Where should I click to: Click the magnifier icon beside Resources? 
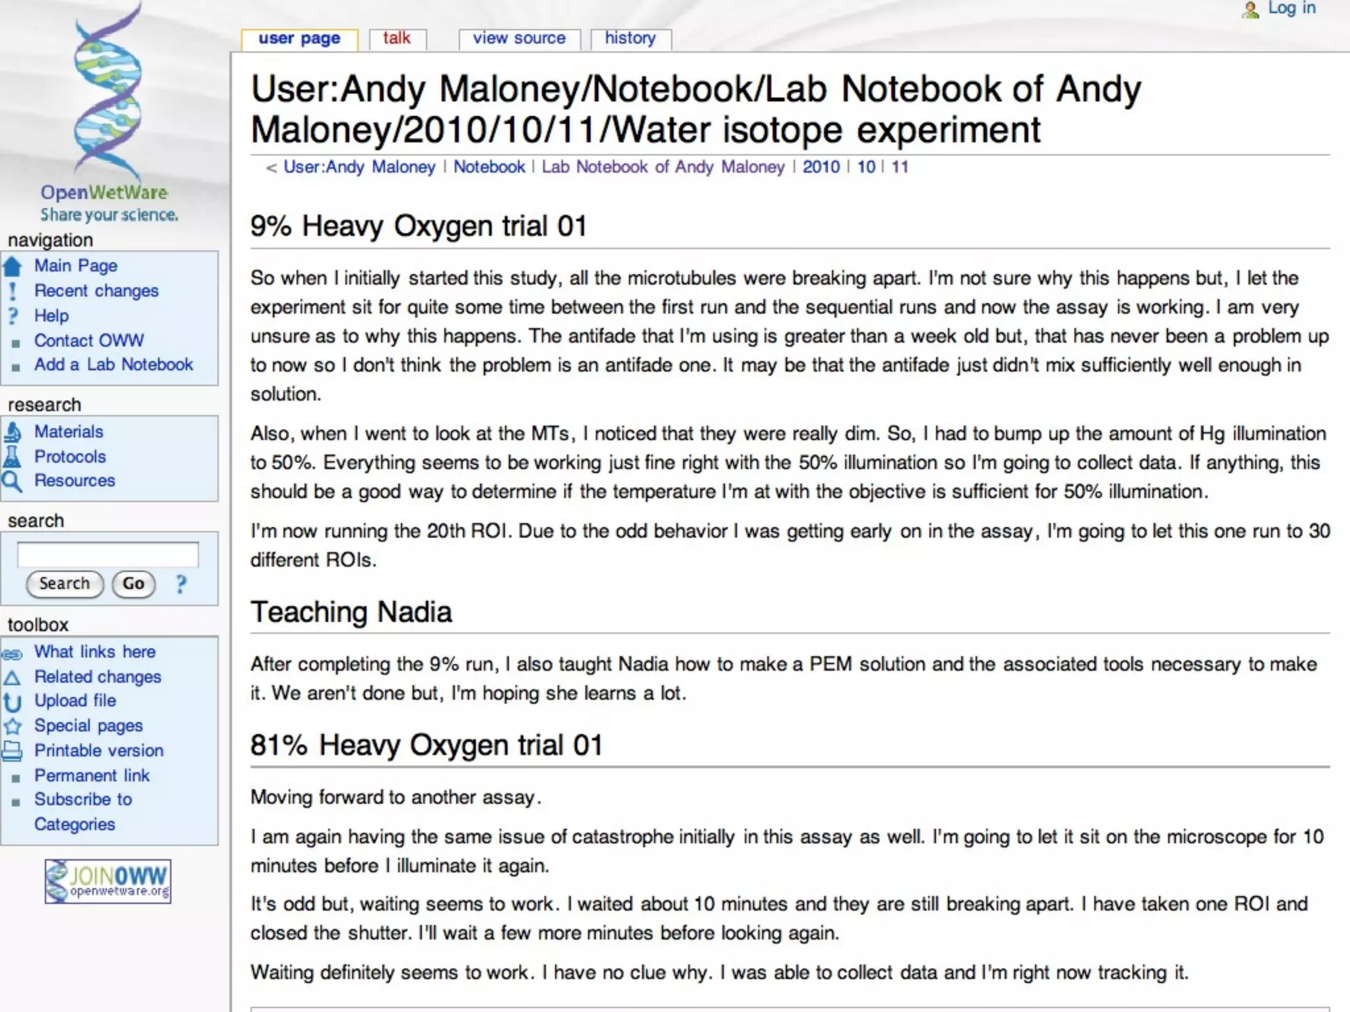[13, 482]
